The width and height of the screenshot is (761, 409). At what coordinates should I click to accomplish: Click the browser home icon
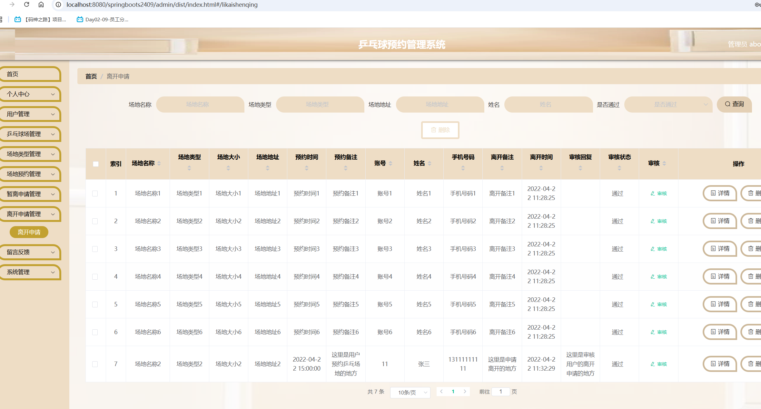click(x=41, y=5)
